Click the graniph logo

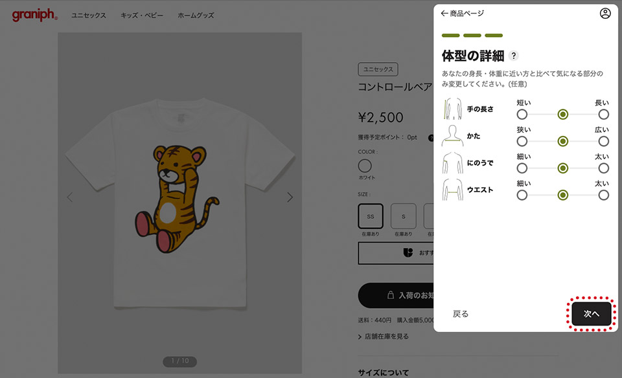point(35,15)
